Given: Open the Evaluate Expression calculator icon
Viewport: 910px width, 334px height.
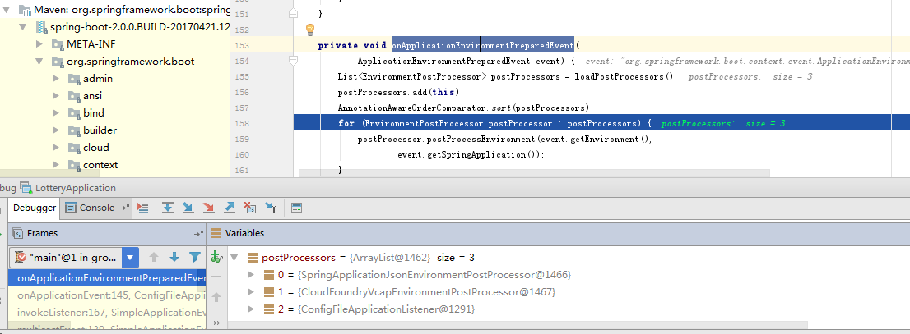Looking at the screenshot, I should pyautogui.click(x=297, y=208).
